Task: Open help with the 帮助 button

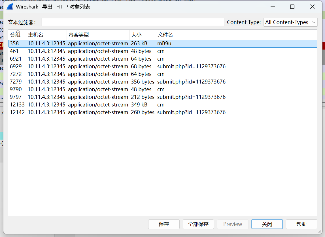Action: click(x=301, y=224)
